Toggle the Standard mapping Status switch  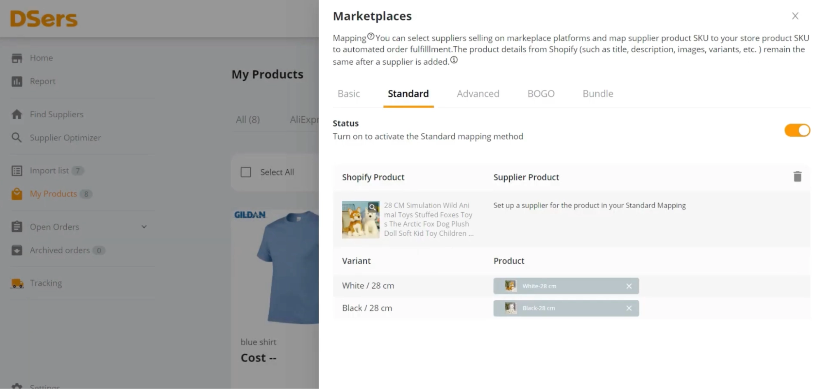(x=797, y=130)
